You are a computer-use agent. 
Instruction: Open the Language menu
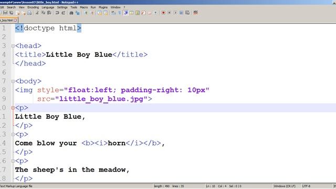coord(48,7)
